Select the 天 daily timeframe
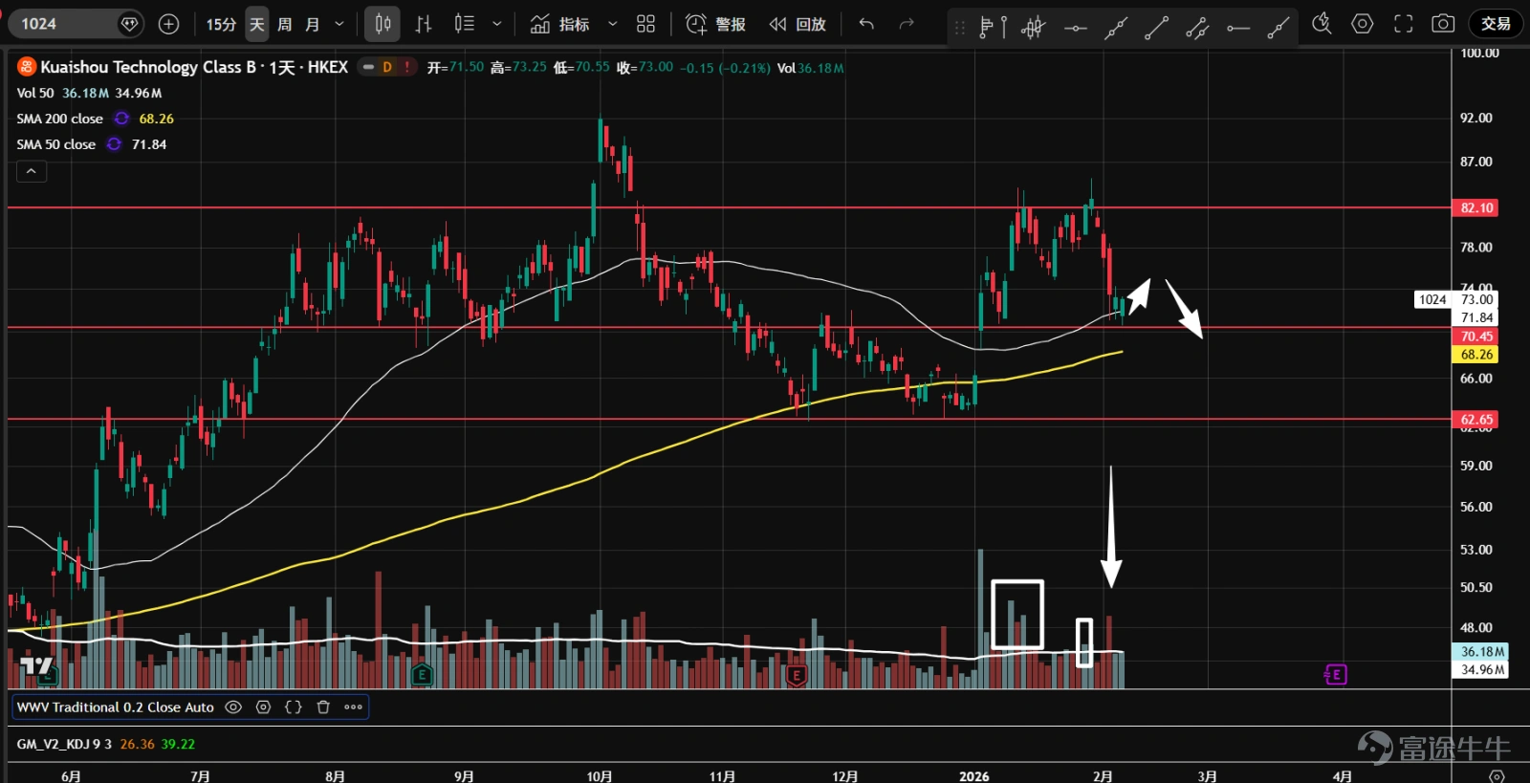 pyautogui.click(x=257, y=24)
